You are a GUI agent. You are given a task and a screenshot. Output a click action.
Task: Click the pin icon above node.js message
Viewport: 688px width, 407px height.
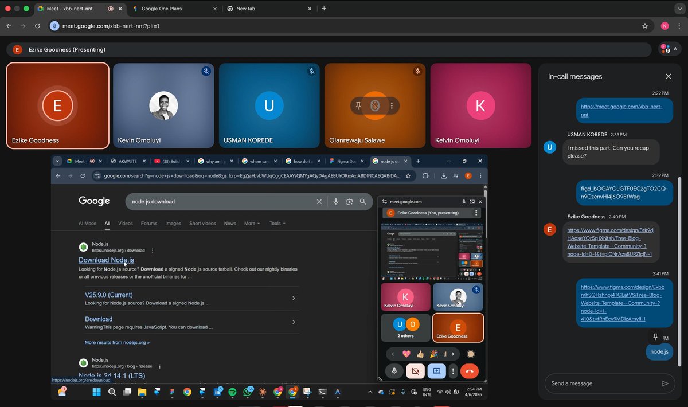pyautogui.click(x=655, y=336)
